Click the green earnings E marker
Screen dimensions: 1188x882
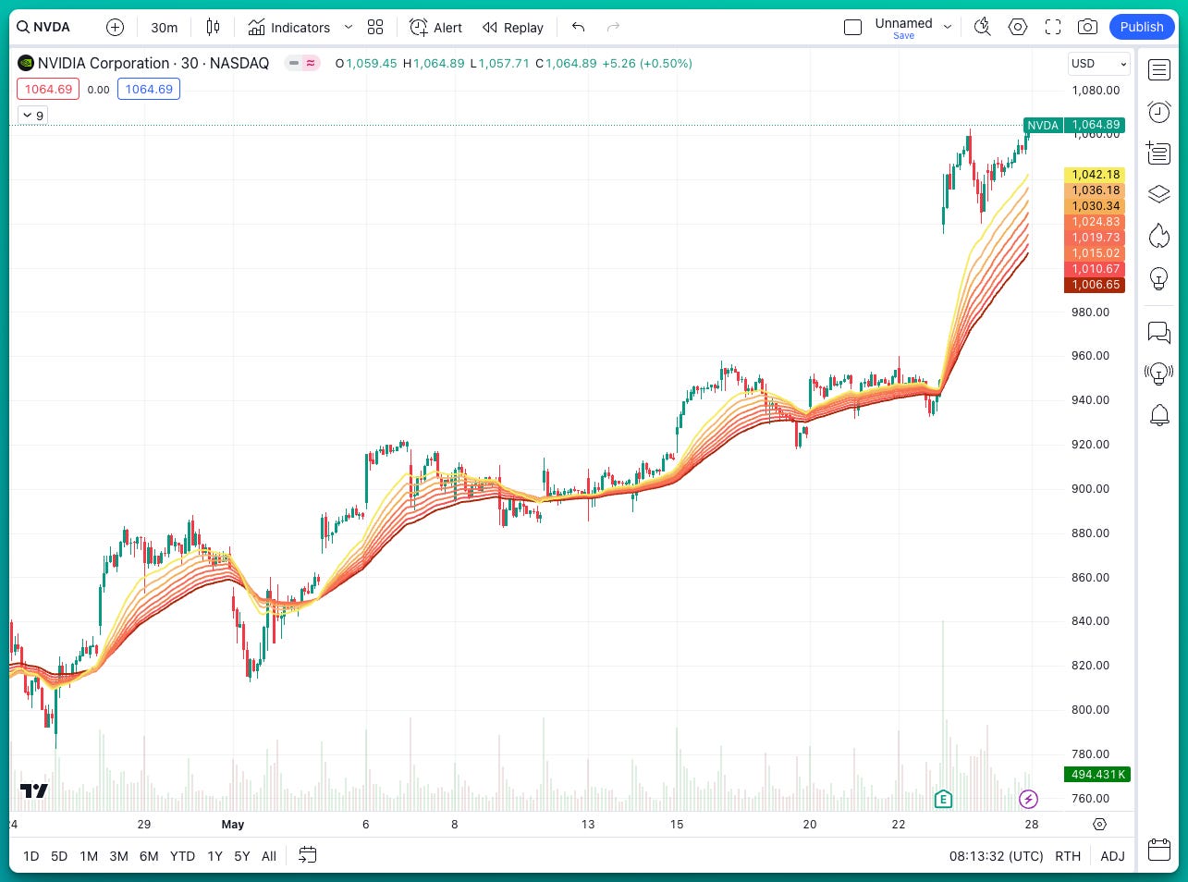[943, 799]
